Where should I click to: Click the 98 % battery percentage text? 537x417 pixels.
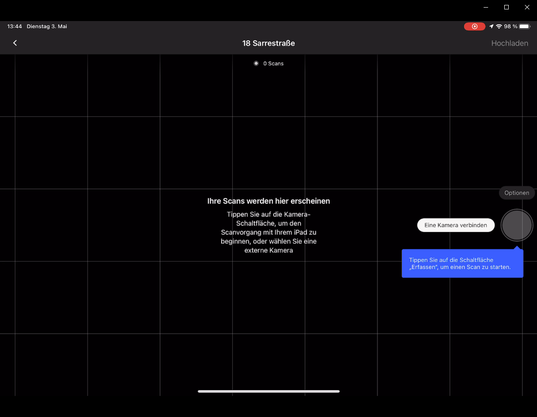510,26
